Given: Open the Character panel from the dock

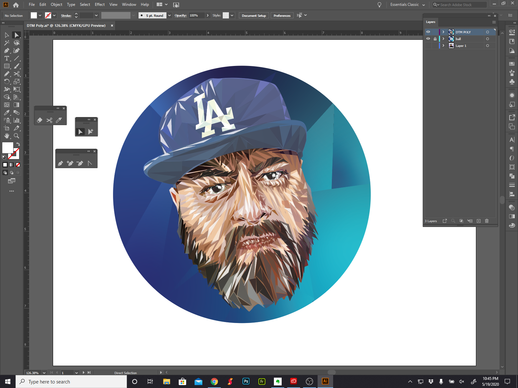Looking at the screenshot, I should pos(512,140).
